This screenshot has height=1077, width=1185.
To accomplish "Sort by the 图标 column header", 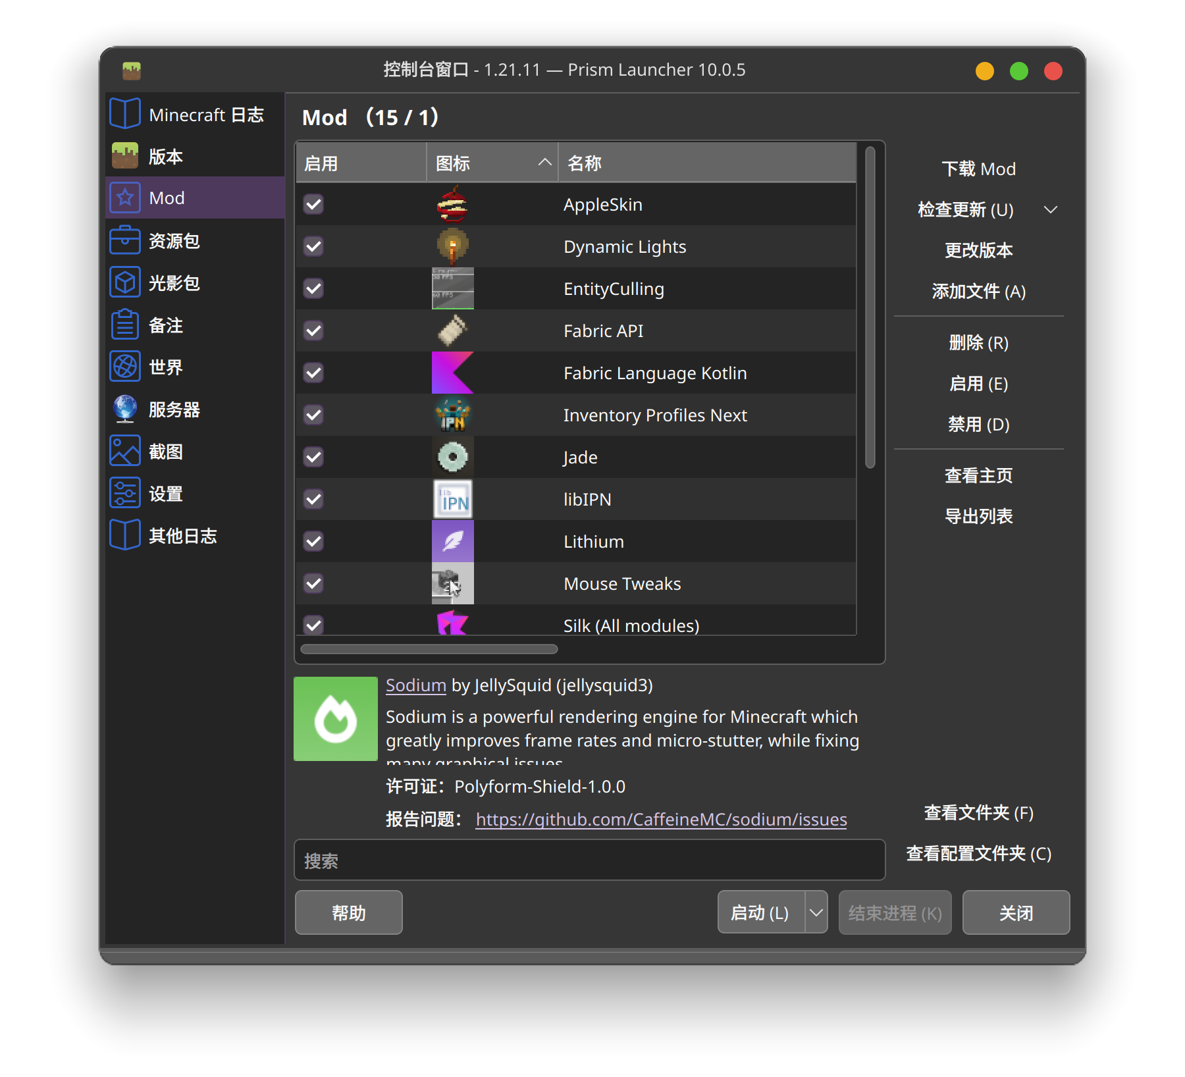I will pyautogui.click(x=491, y=163).
